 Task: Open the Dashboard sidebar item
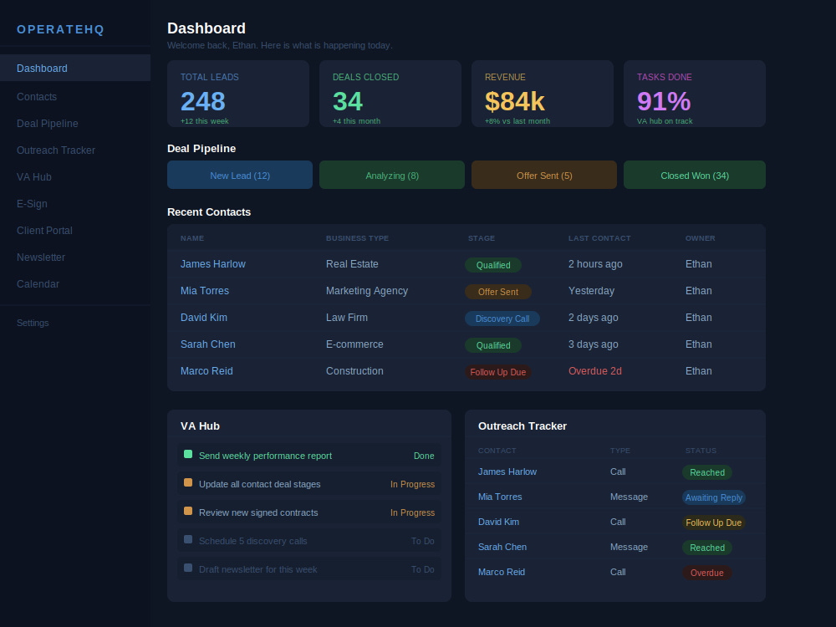coord(74,69)
